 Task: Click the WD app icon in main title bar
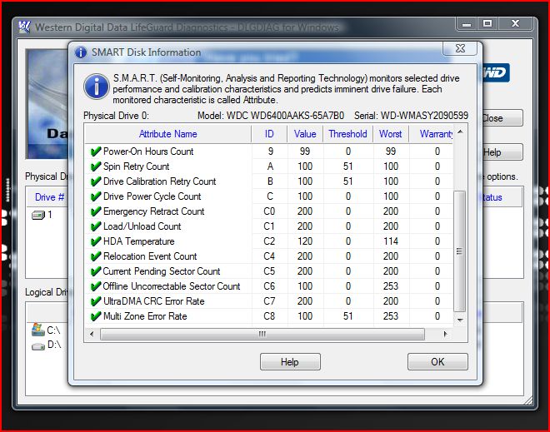point(24,27)
